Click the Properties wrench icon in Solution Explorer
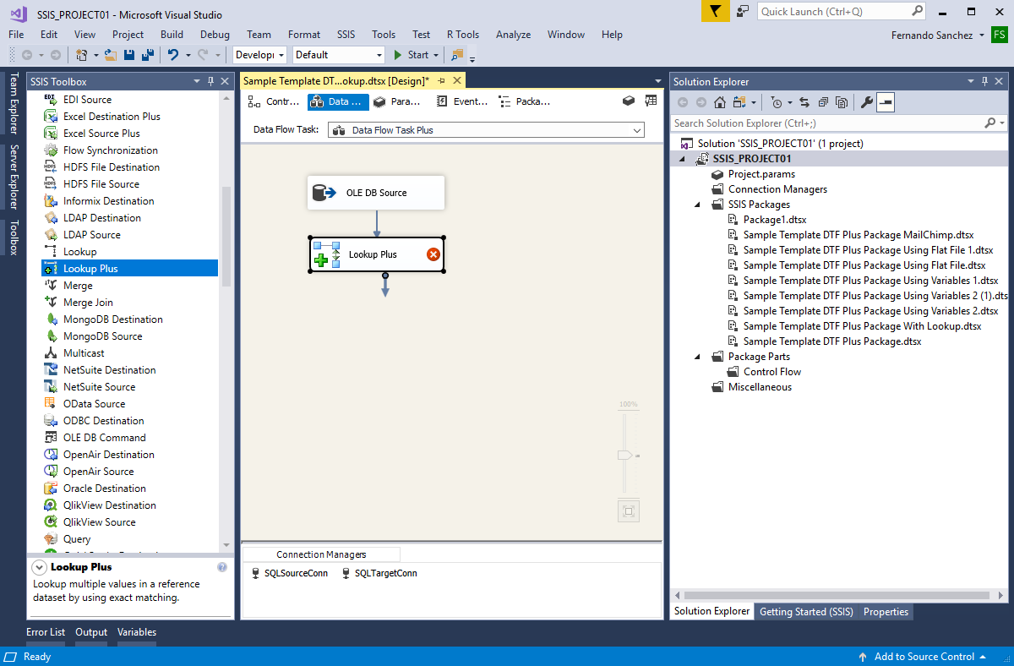This screenshot has height=666, width=1014. (x=867, y=102)
